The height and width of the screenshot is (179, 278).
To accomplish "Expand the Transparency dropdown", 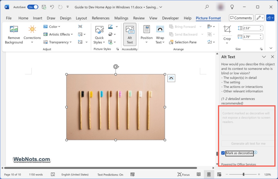I will tap(70, 42).
